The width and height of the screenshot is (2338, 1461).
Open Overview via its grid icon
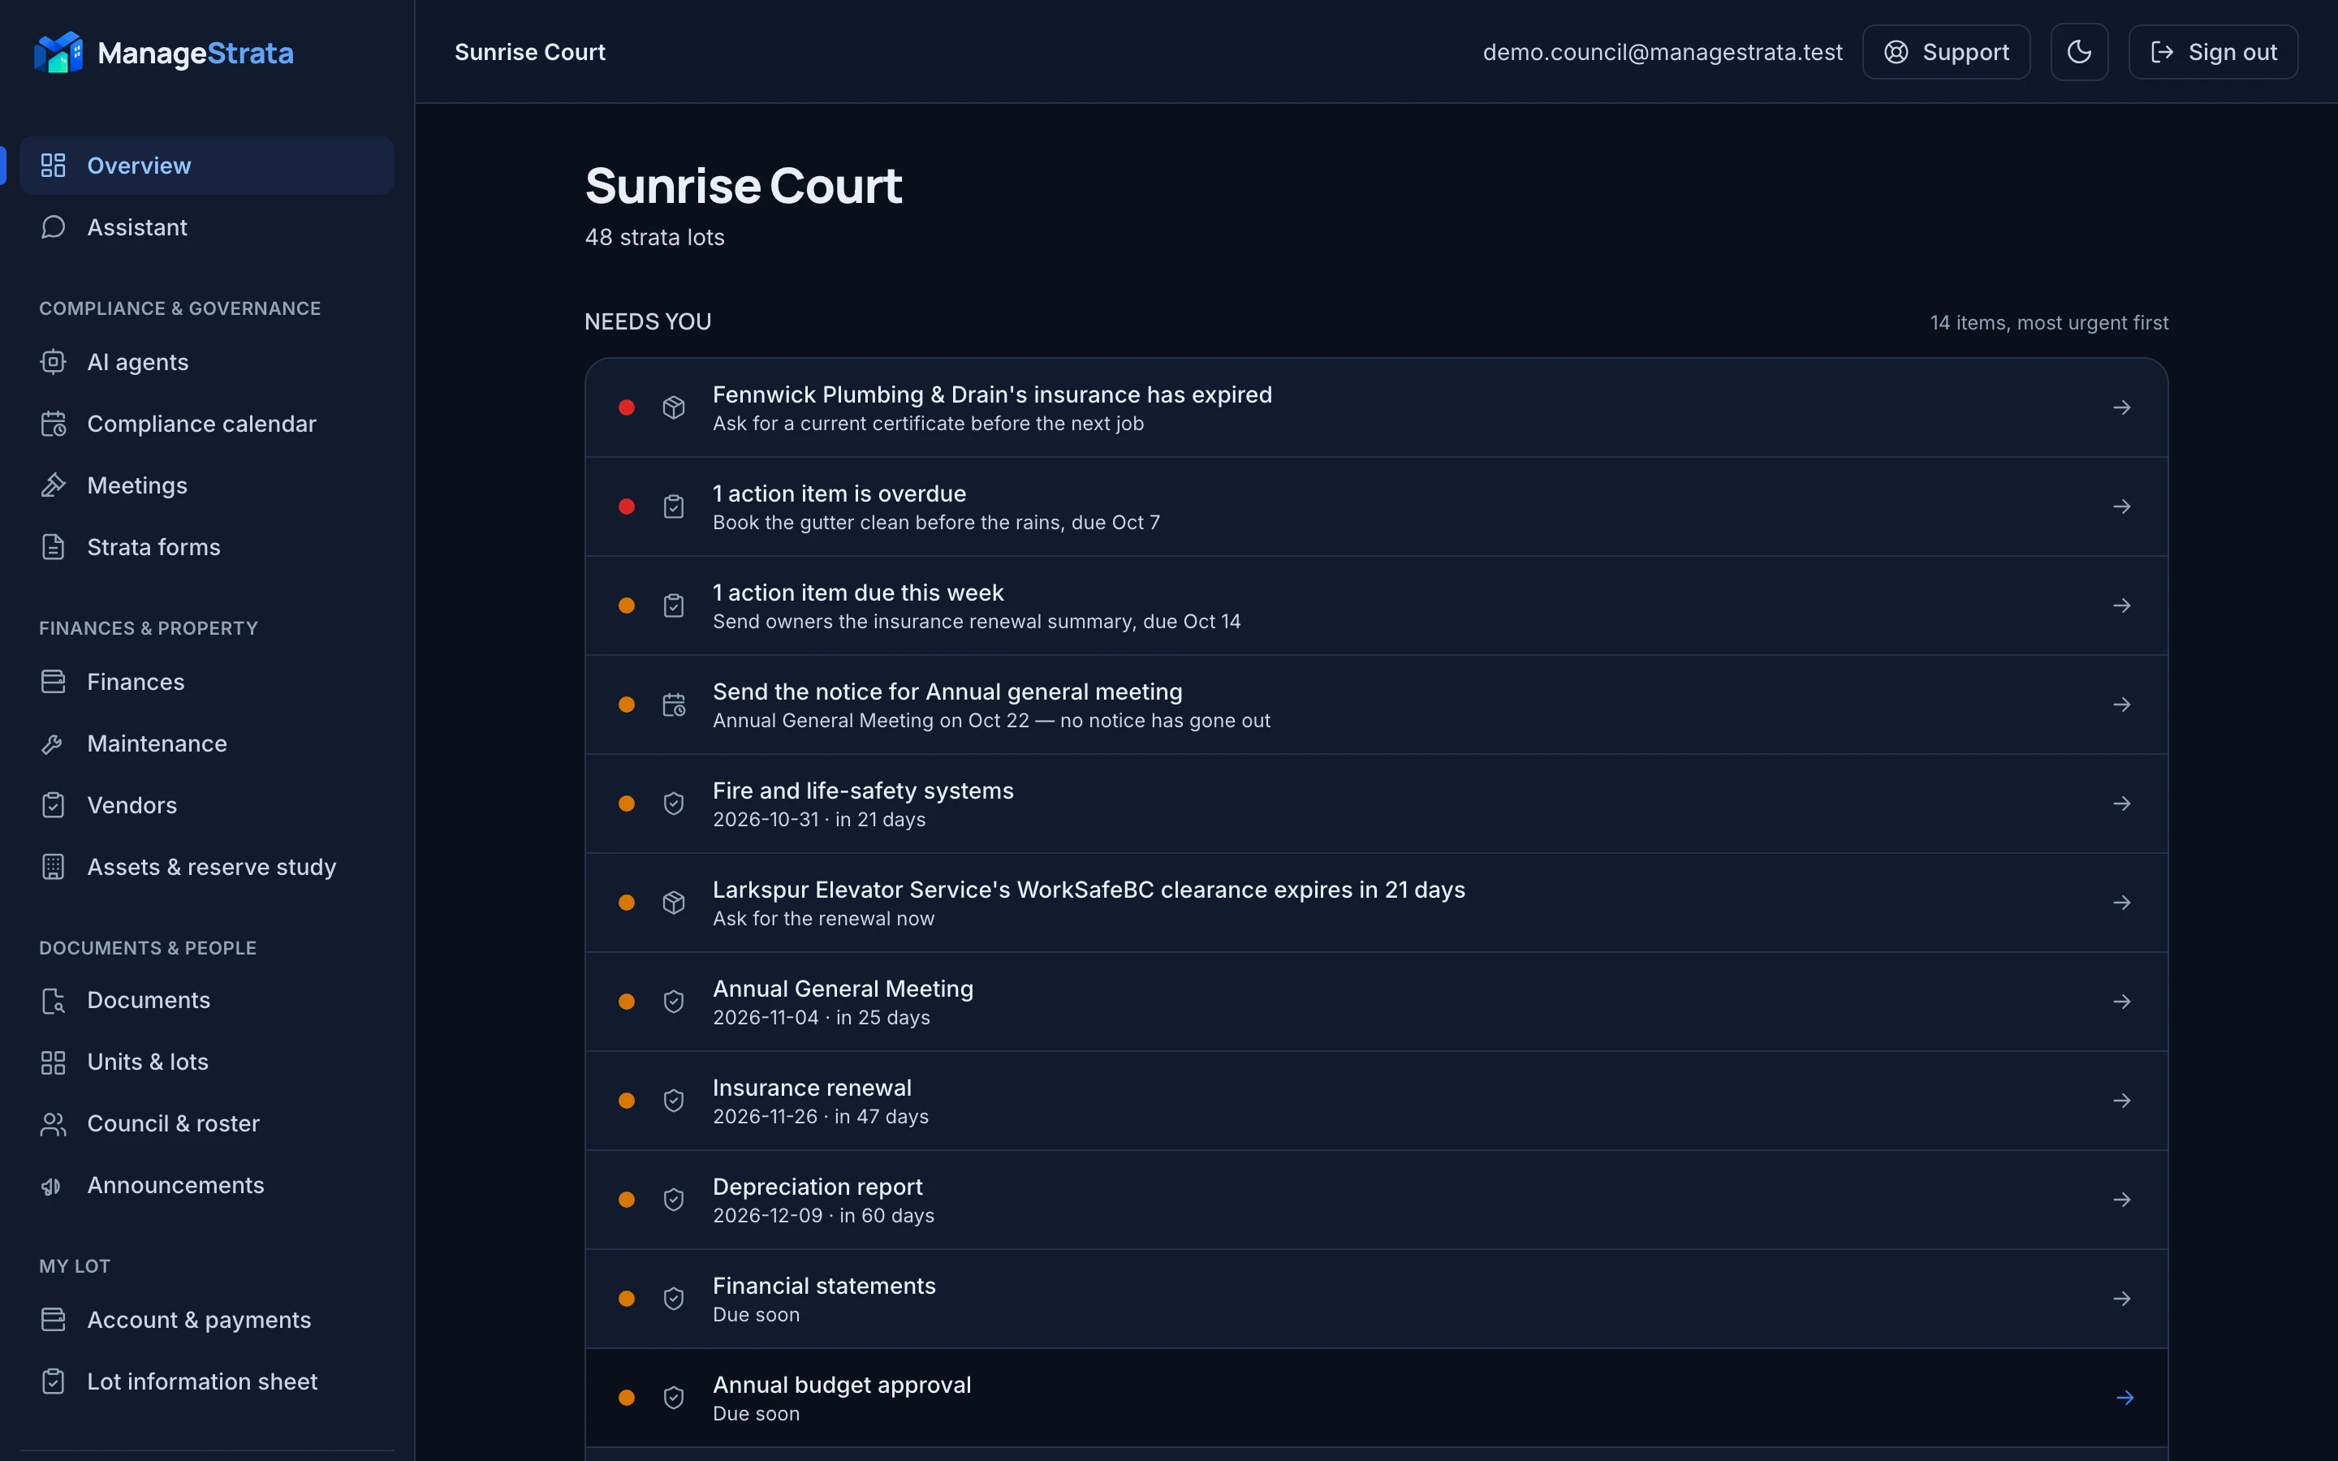pos(53,166)
